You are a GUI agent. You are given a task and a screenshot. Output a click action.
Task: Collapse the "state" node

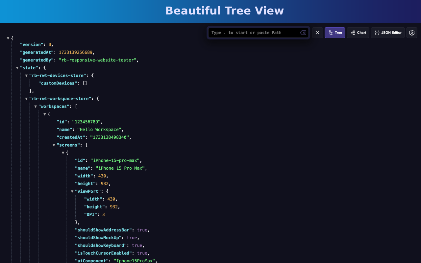tap(17, 68)
